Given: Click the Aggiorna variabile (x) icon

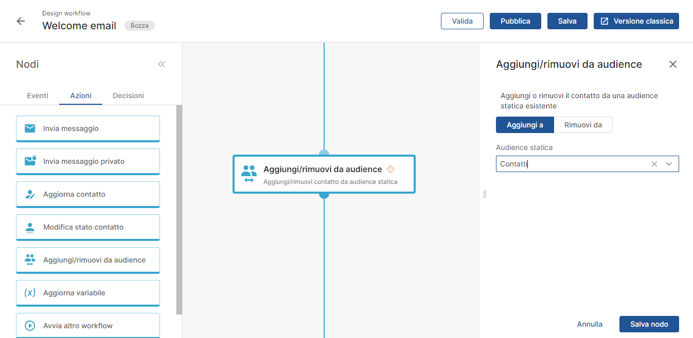Looking at the screenshot, I should pos(30,293).
